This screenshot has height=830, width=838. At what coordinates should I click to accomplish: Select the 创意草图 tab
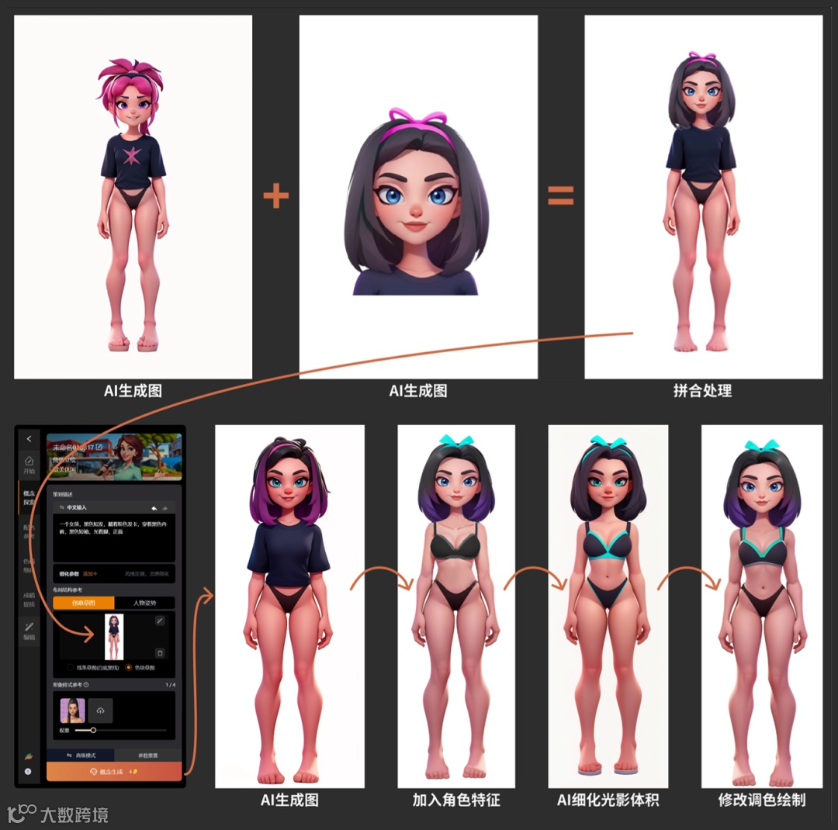point(83,603)
